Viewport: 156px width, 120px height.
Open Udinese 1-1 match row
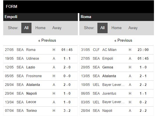(41, 59)
